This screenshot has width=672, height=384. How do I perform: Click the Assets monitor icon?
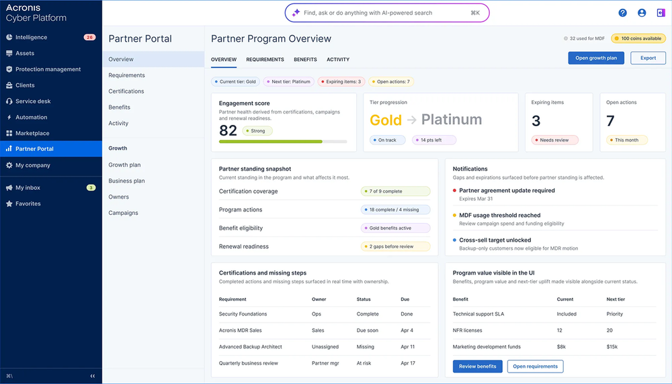9,53
